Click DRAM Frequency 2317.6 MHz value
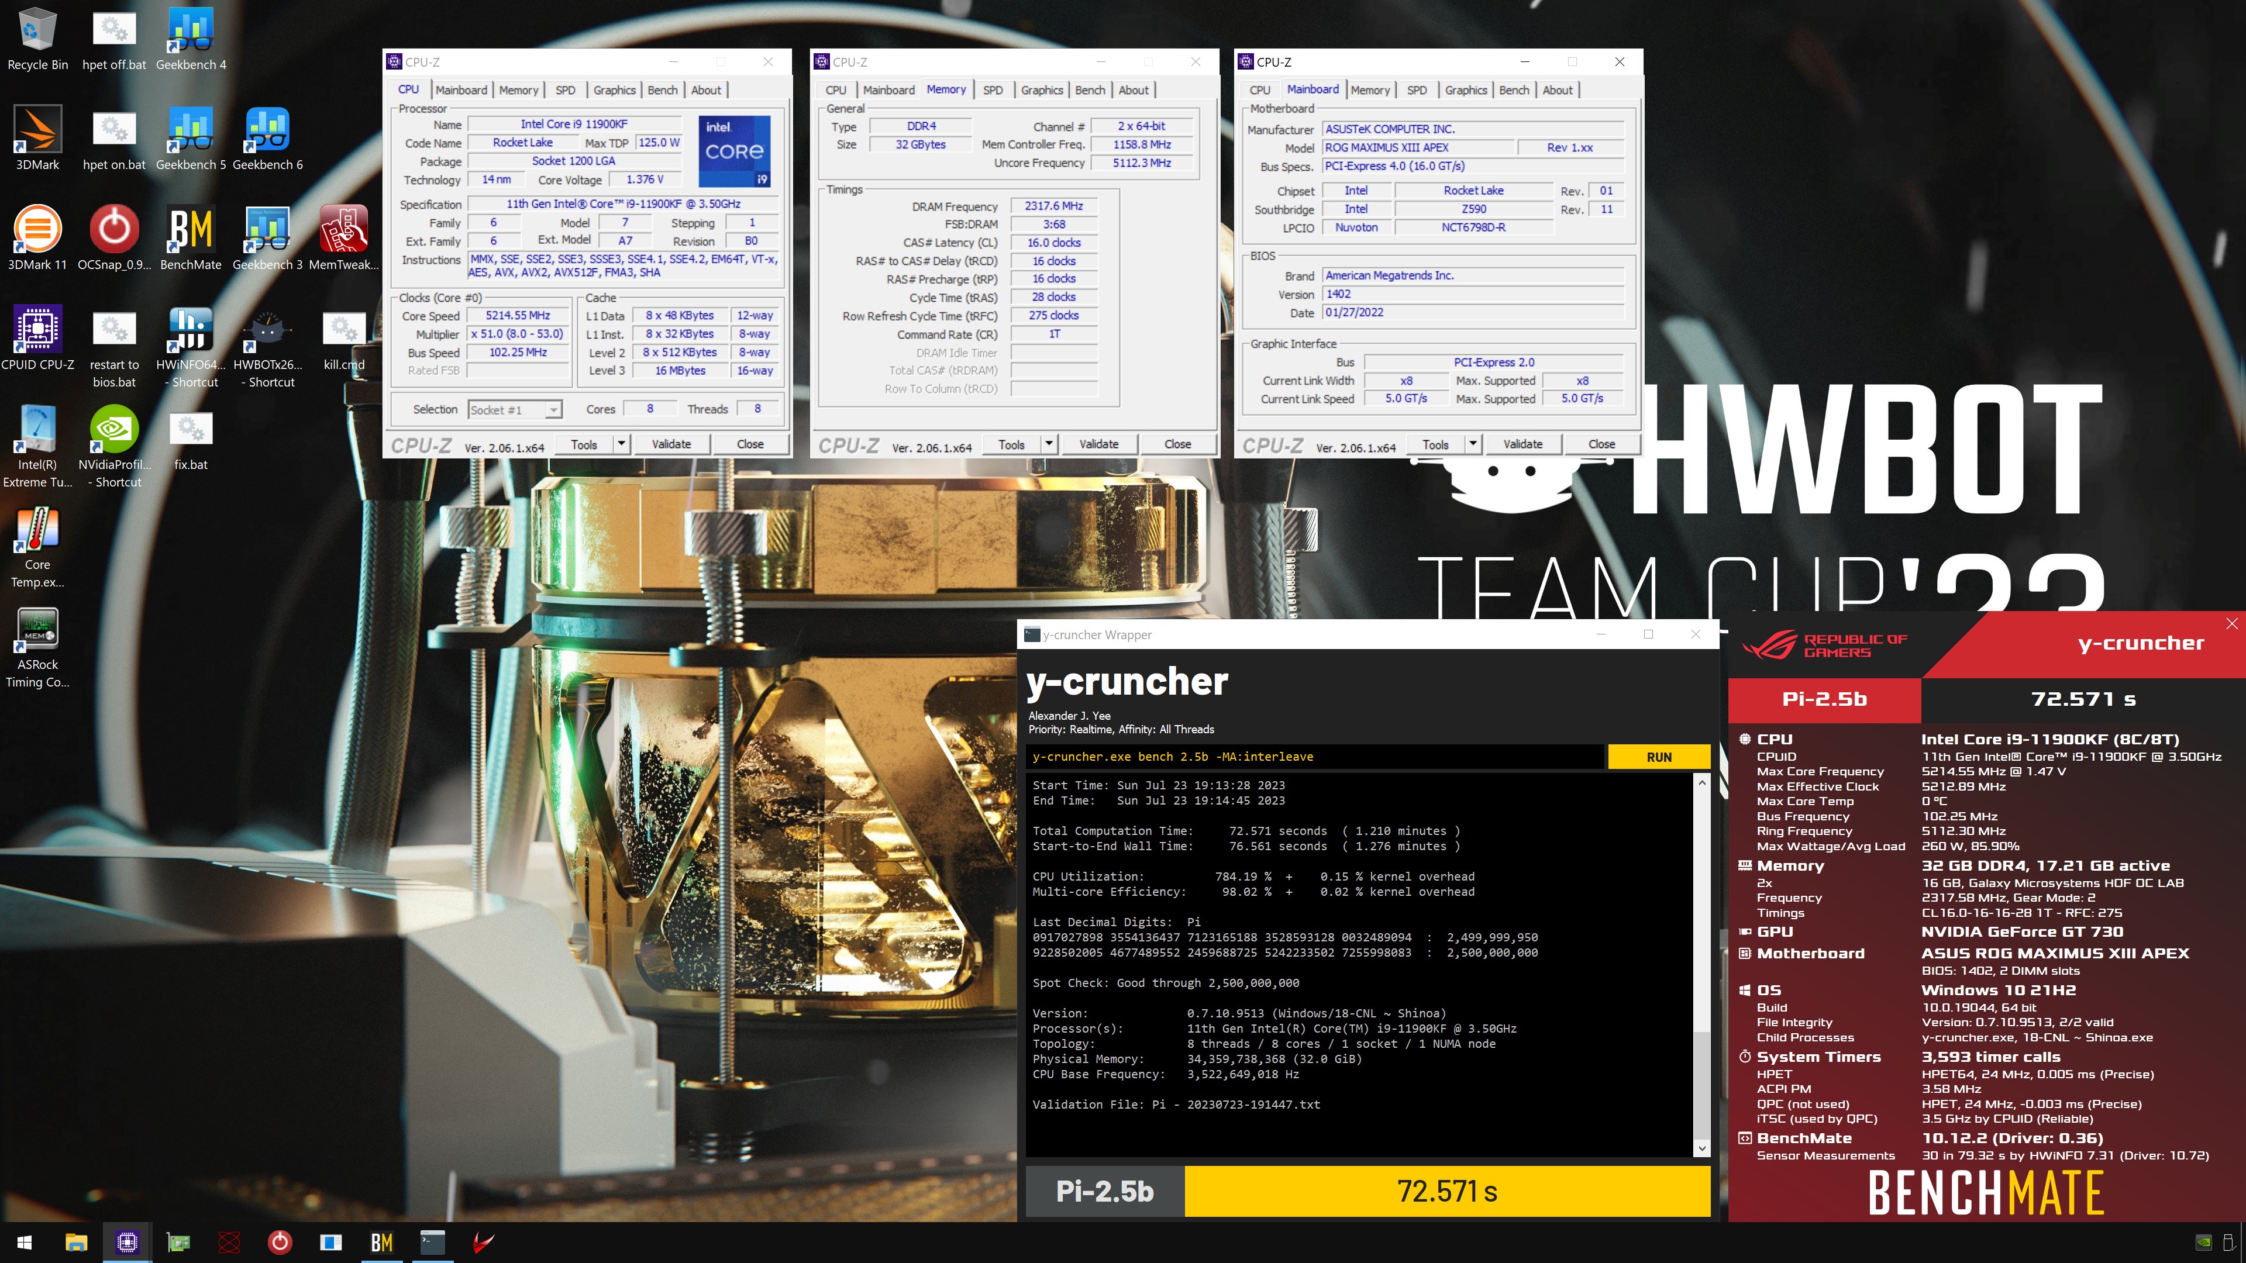2246x1263 pixels. point(1053,206)
